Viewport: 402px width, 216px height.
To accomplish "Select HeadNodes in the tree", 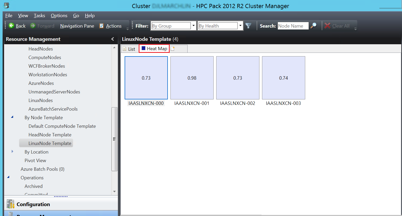I will (41, 49).
